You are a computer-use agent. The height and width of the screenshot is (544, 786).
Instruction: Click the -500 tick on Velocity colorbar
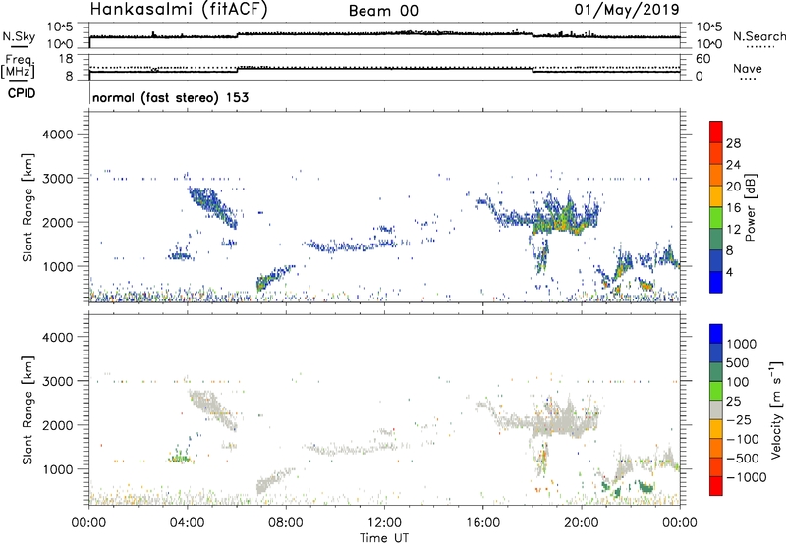(743, 458)
